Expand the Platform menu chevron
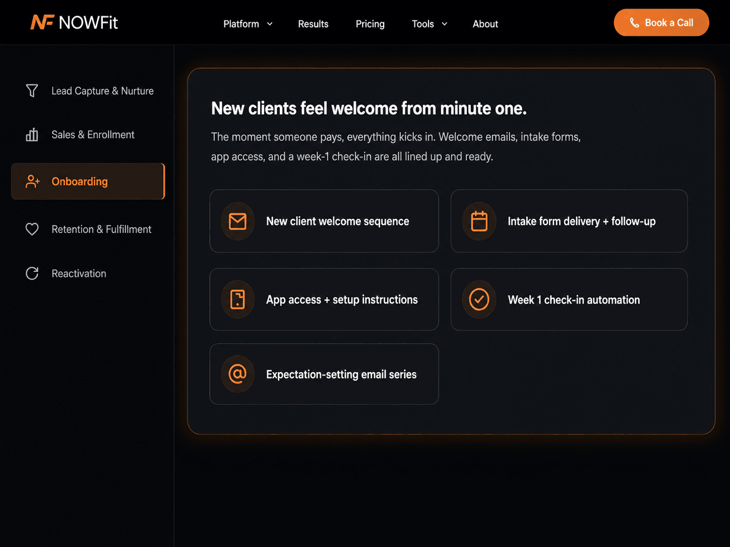Image resolution: width=730 pixels, height=547 pixels. (x=270, y=24)
